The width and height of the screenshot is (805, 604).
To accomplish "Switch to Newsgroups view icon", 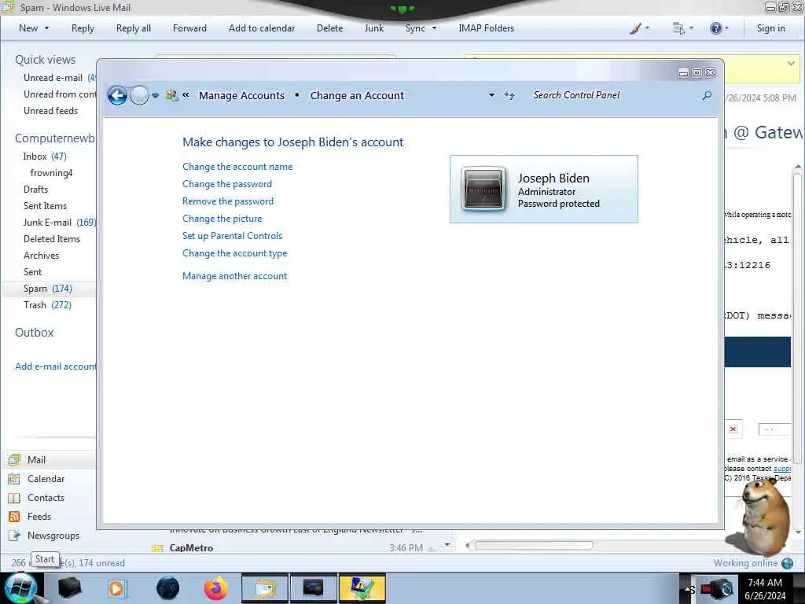I will coord(14,535).
